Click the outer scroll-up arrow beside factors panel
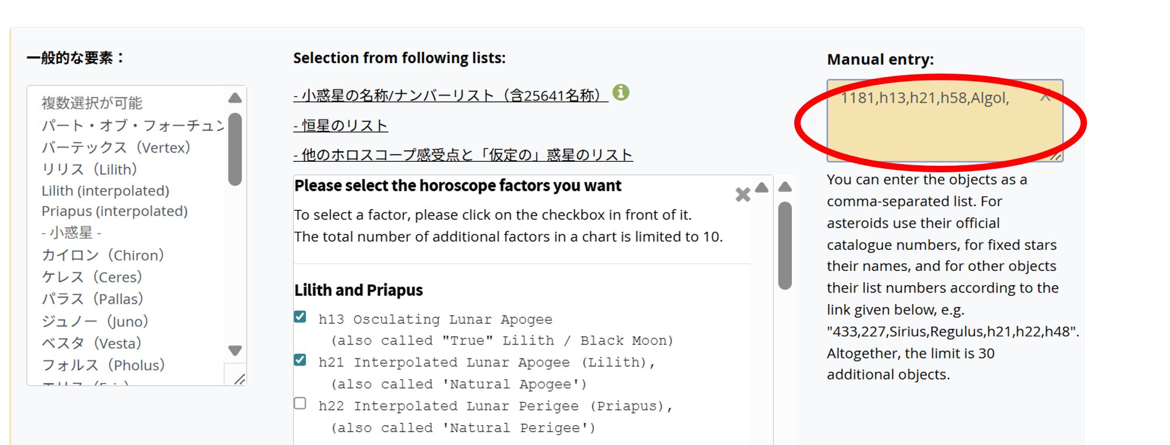This screenshot has height=445, width=1170. [785, 187]
